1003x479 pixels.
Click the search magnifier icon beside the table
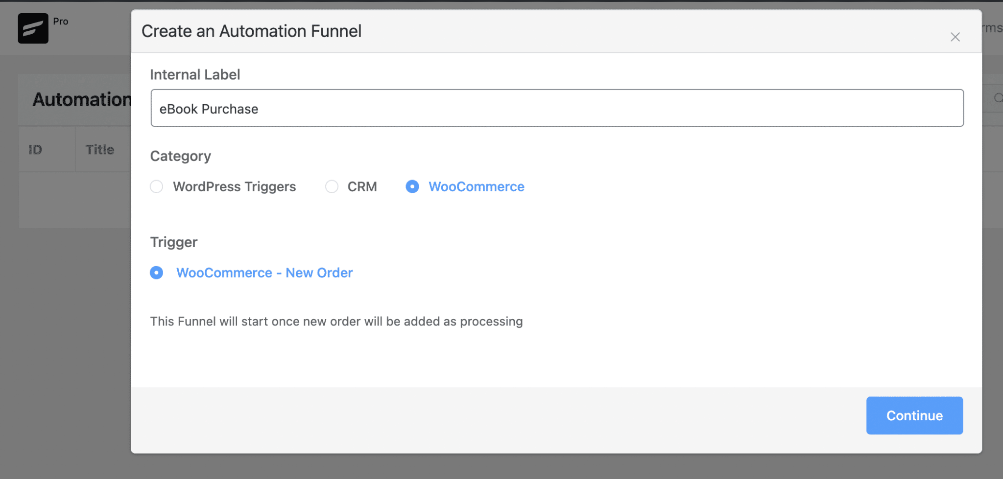tap(998, 99)
